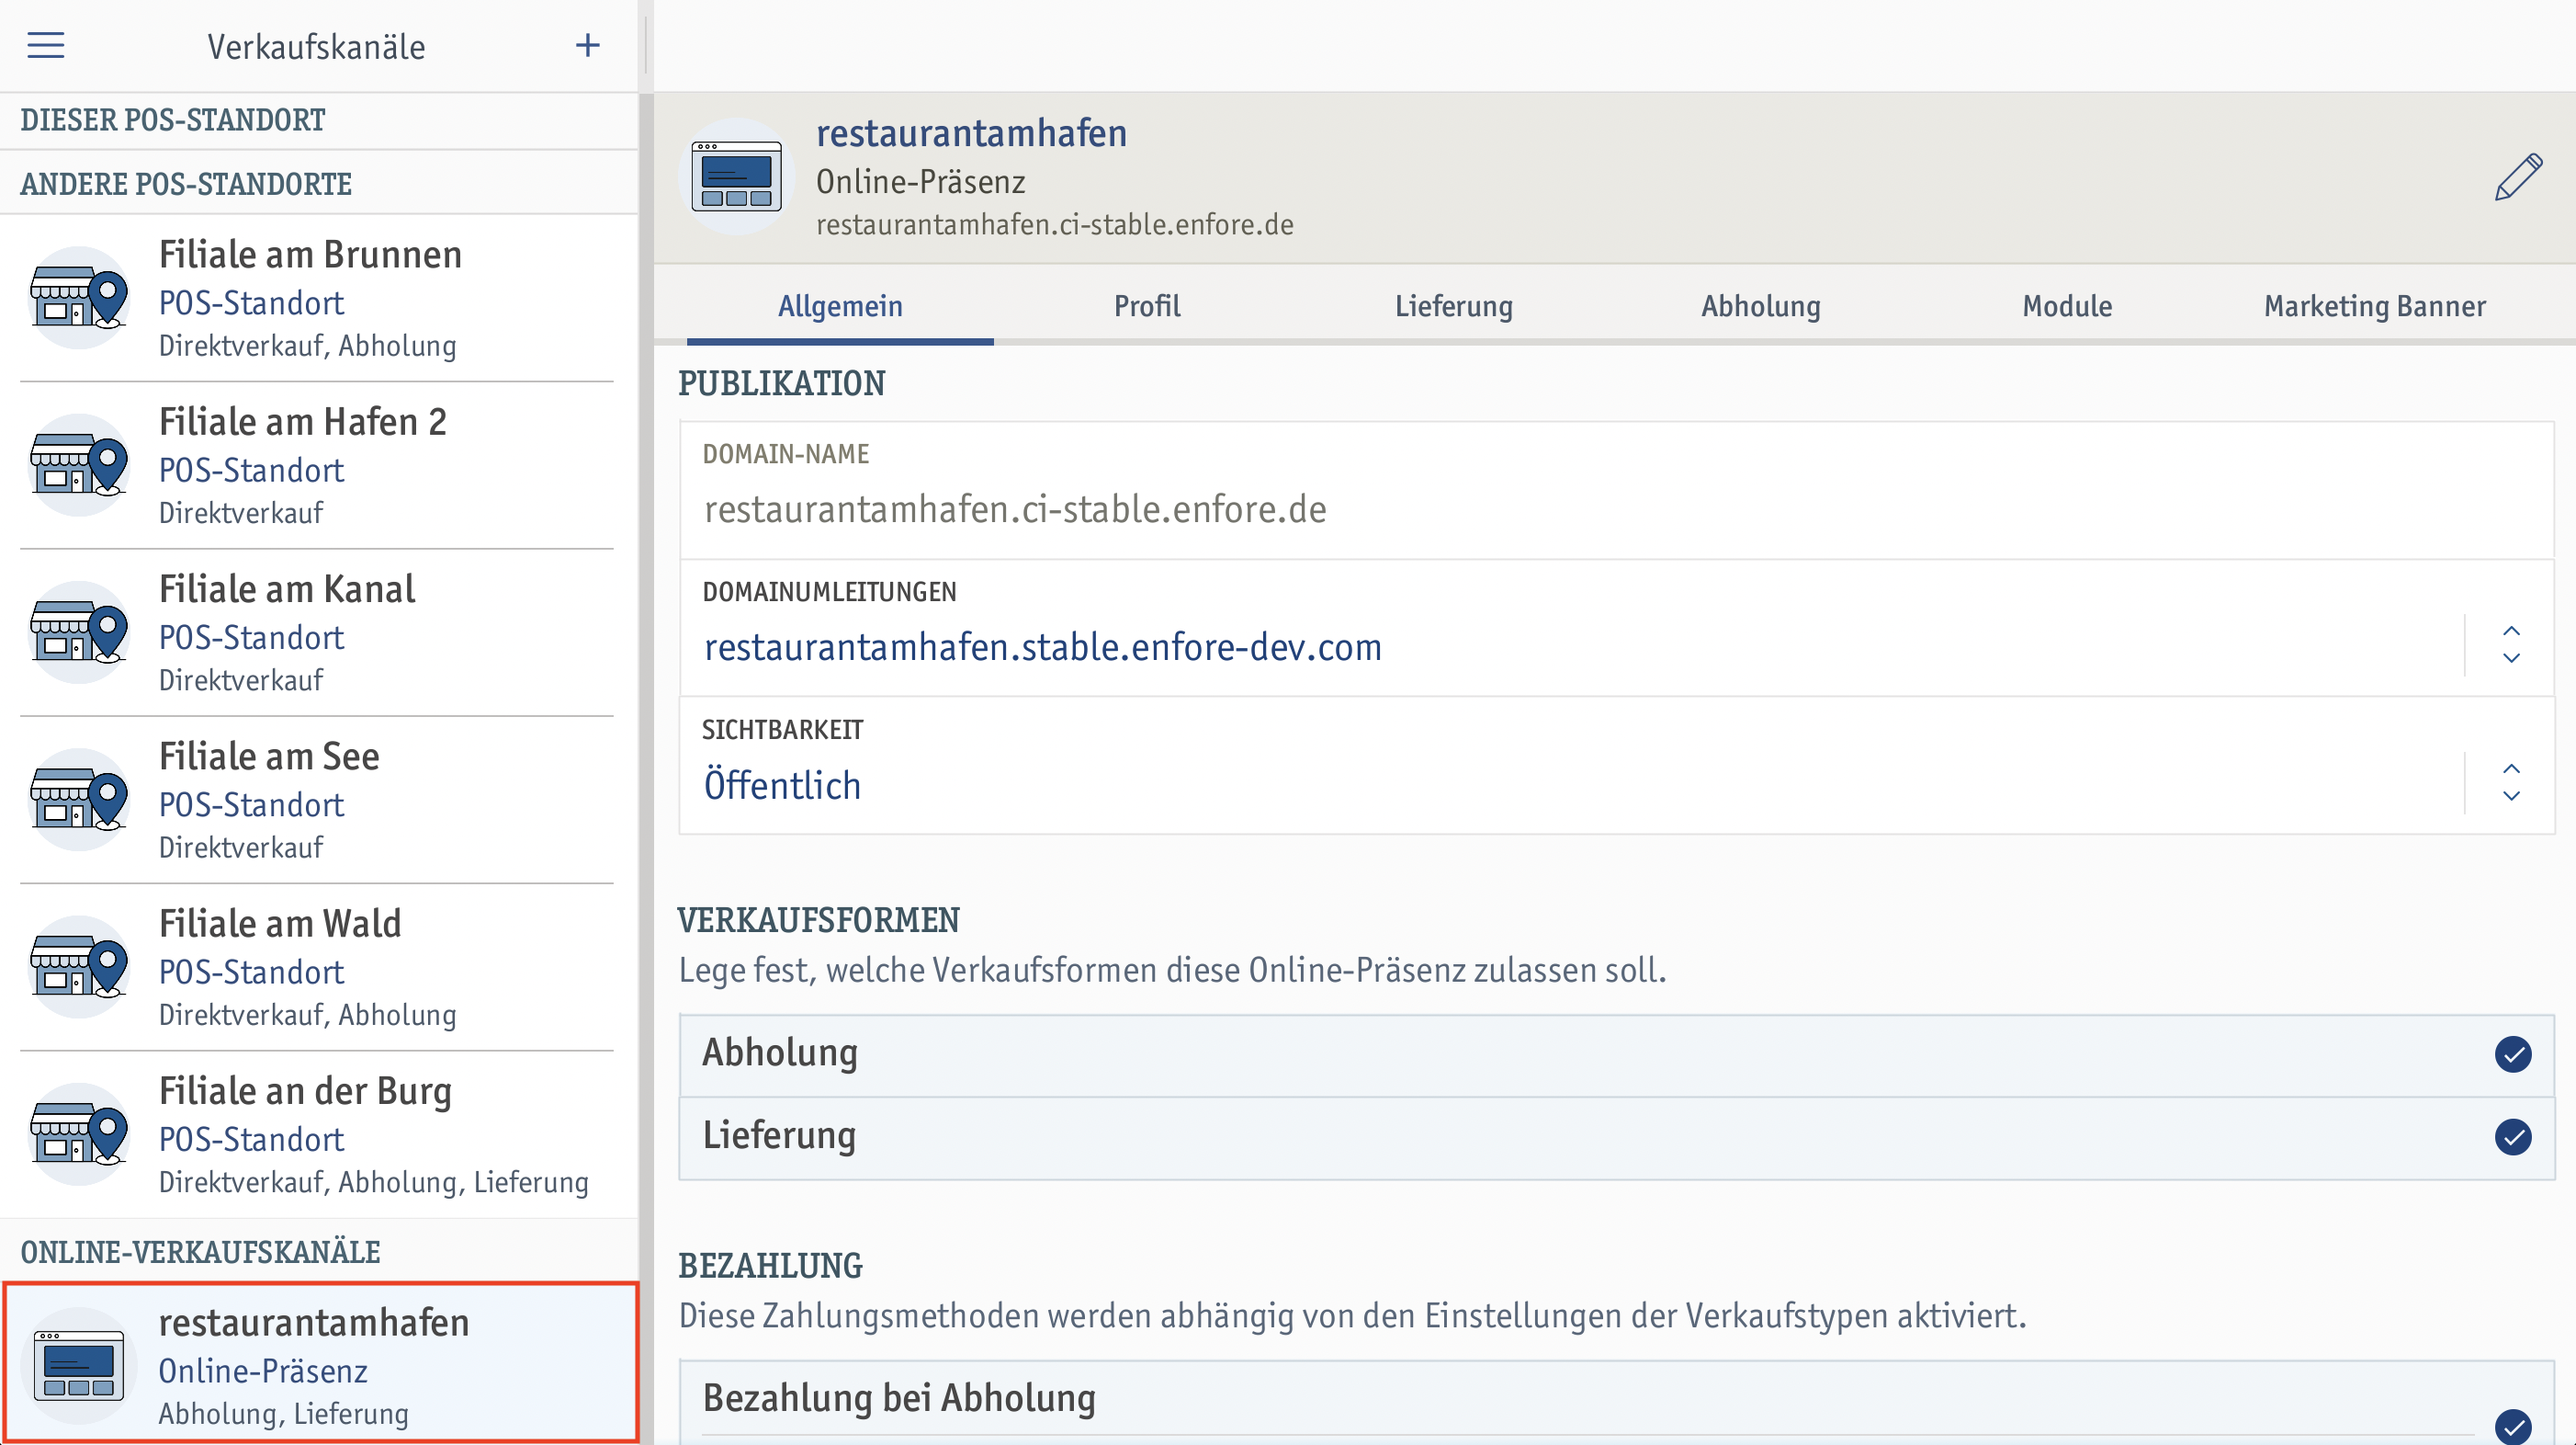This screenshot has width=2576, height=1445.
Task: Open the Domainumleitungen dropdown arrows
Action: 2511,644
